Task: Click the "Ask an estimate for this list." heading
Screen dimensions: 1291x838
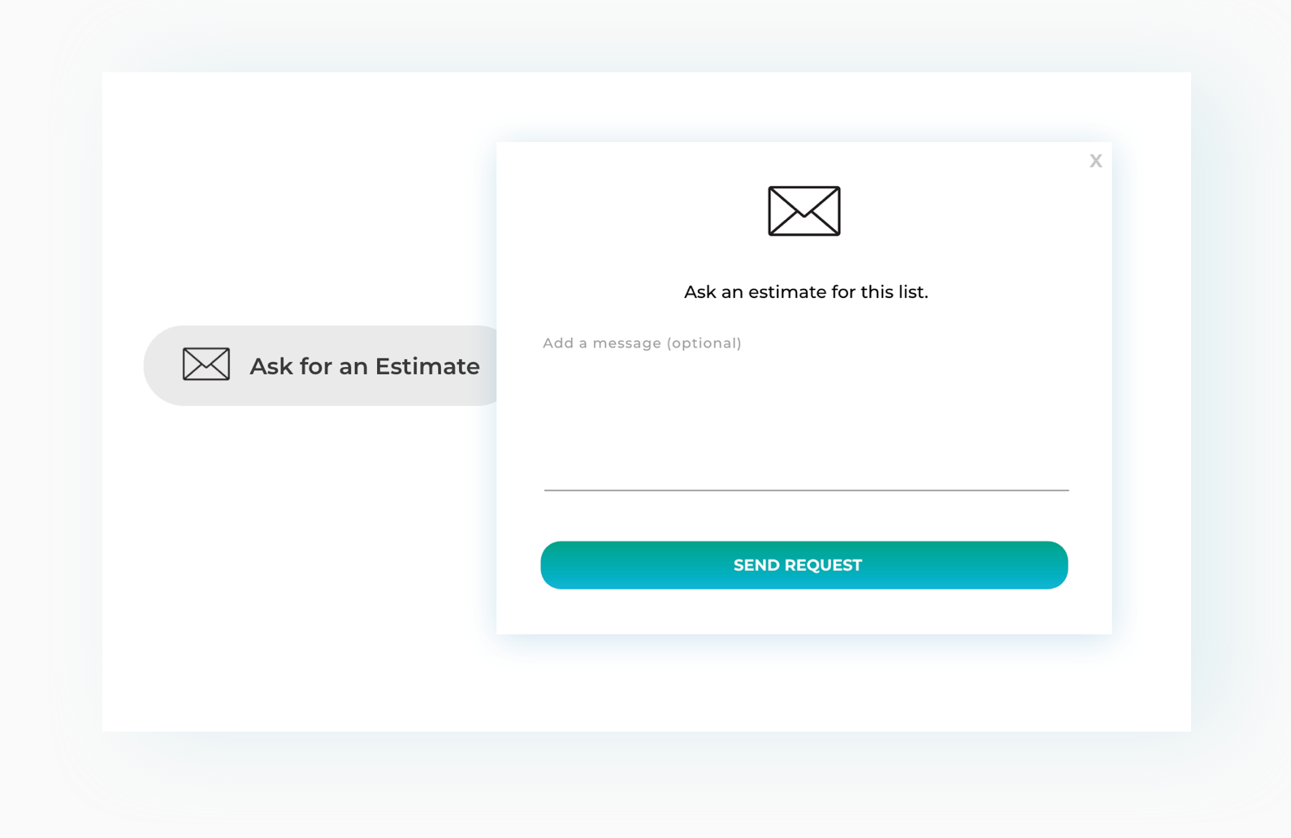Action: click(x=805, y=292)
